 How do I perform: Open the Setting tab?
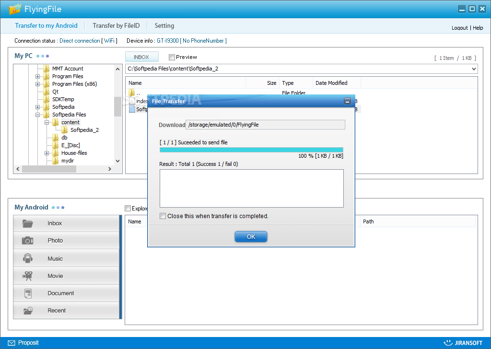pyautogui.click(x=164, y=26)
